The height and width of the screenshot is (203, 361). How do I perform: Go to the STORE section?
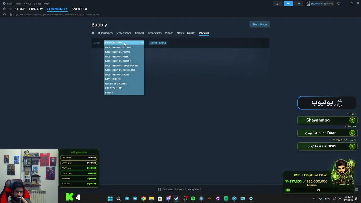coord(20,9)
